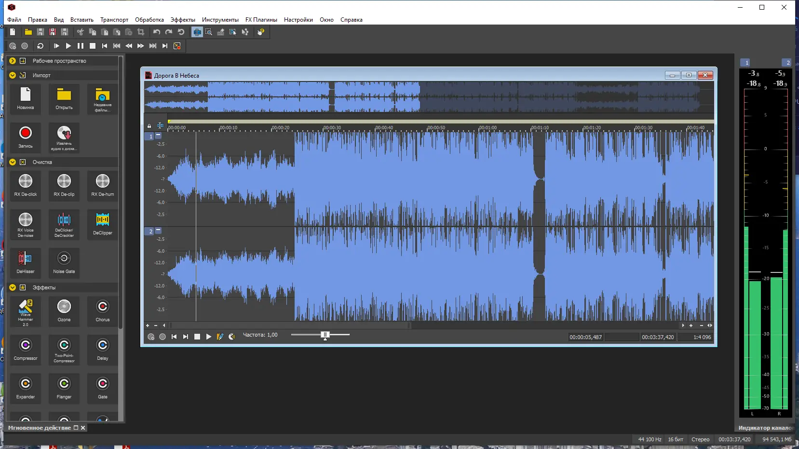
Task: Open the Ozone effect
Action: [64, 311]
